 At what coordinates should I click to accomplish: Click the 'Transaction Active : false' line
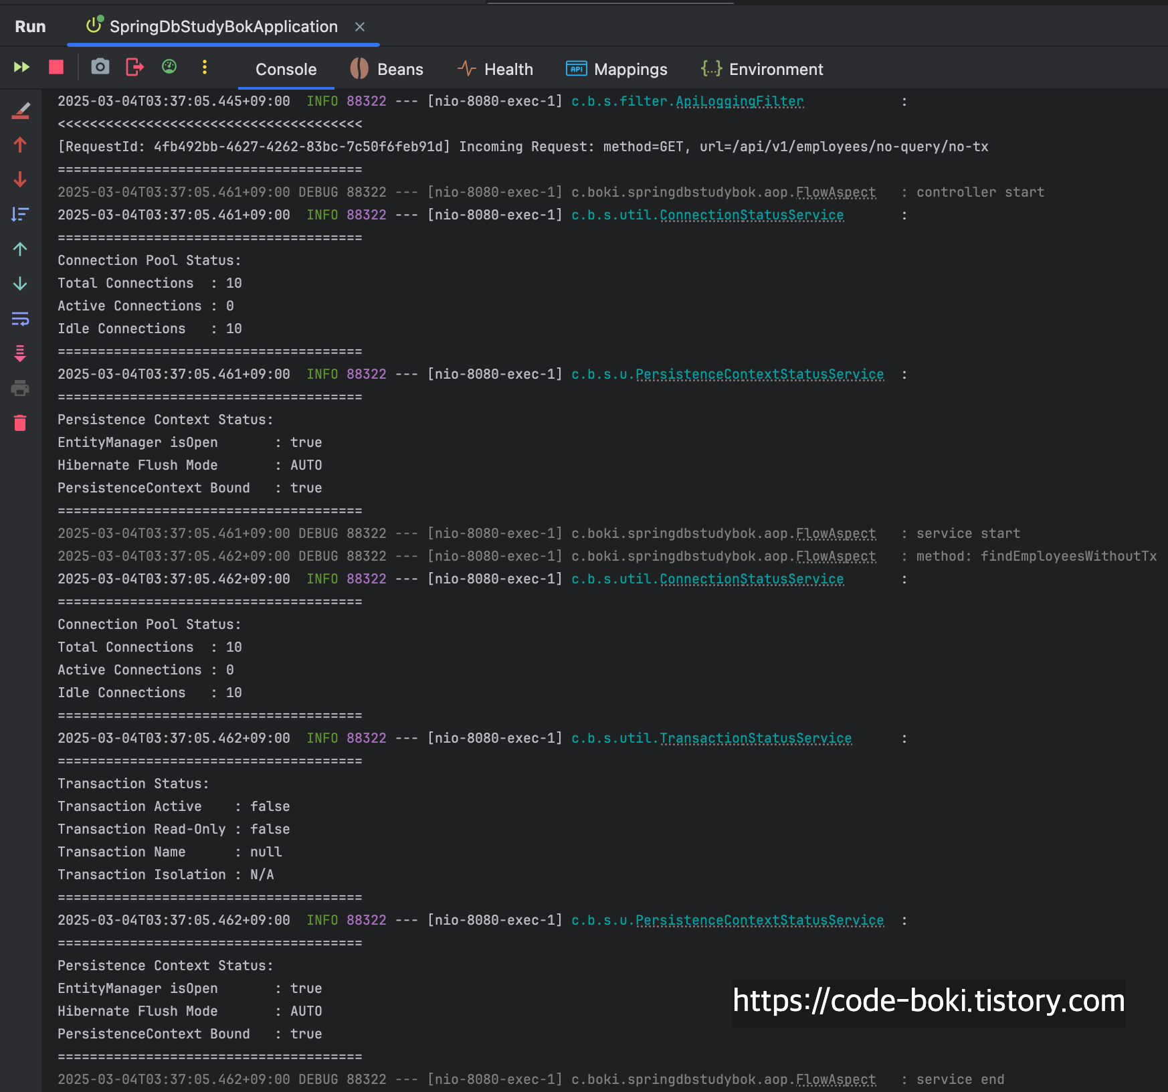[x=174, y=806]
